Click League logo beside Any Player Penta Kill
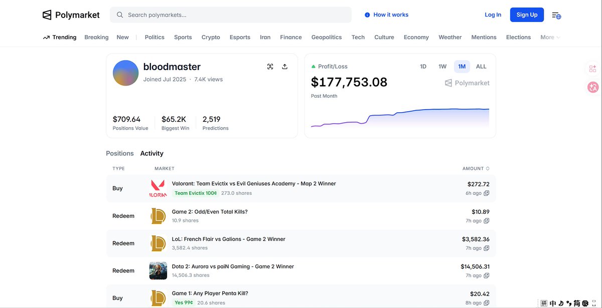Viewport: 602px width, 308px height. [x=158, y=298]
